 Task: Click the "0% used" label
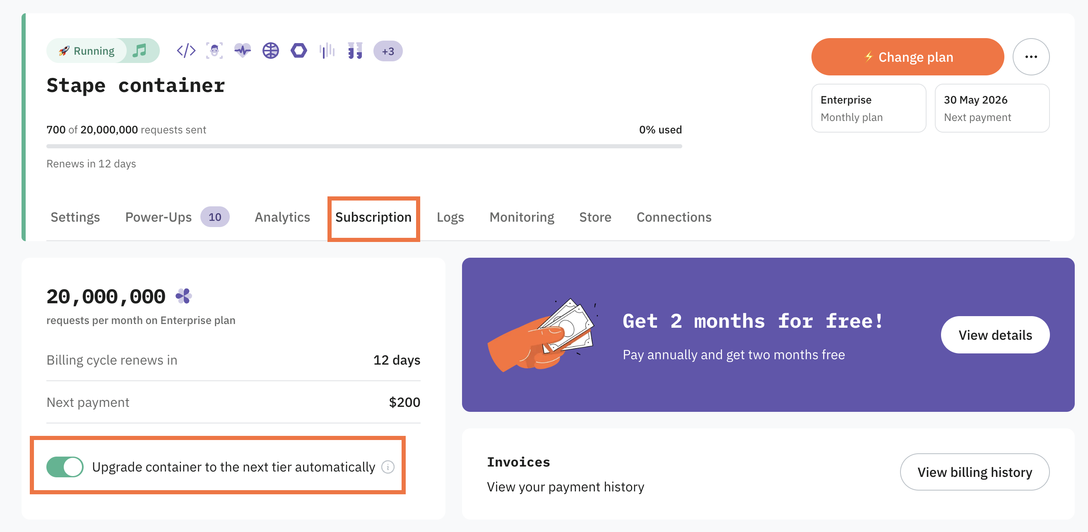pos(660,130)
